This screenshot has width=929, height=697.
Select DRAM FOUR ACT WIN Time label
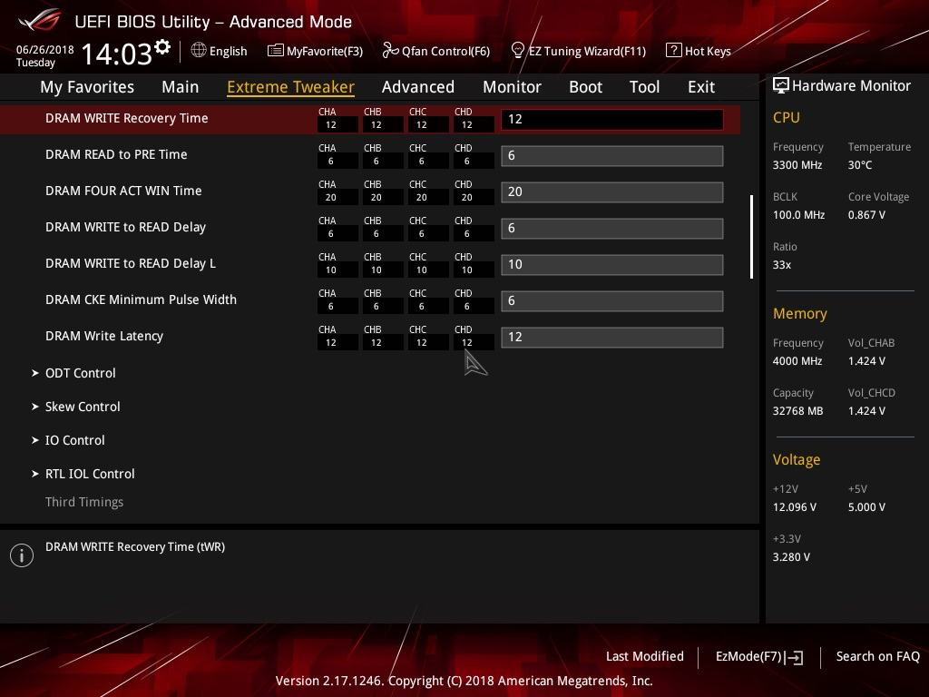point(123,191)
